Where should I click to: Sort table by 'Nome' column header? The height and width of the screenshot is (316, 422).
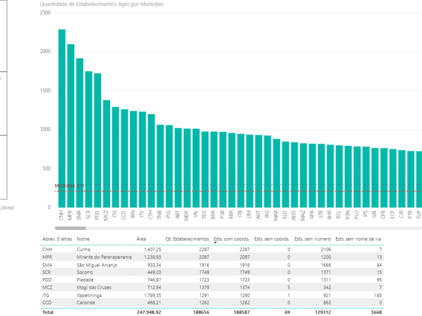[83, 239]
